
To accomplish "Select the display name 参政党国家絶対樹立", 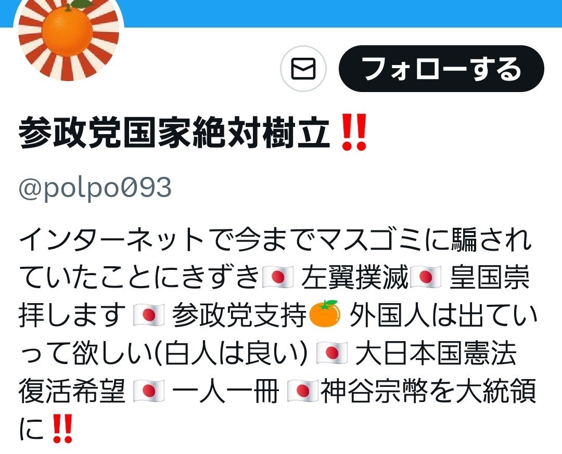I will (174, 133).
